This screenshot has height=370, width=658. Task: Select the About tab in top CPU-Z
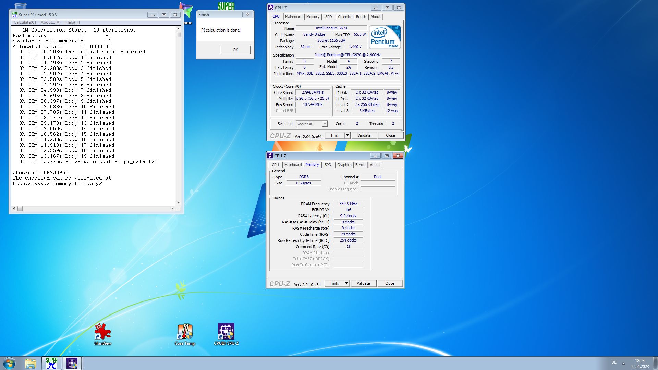point(376,17)
